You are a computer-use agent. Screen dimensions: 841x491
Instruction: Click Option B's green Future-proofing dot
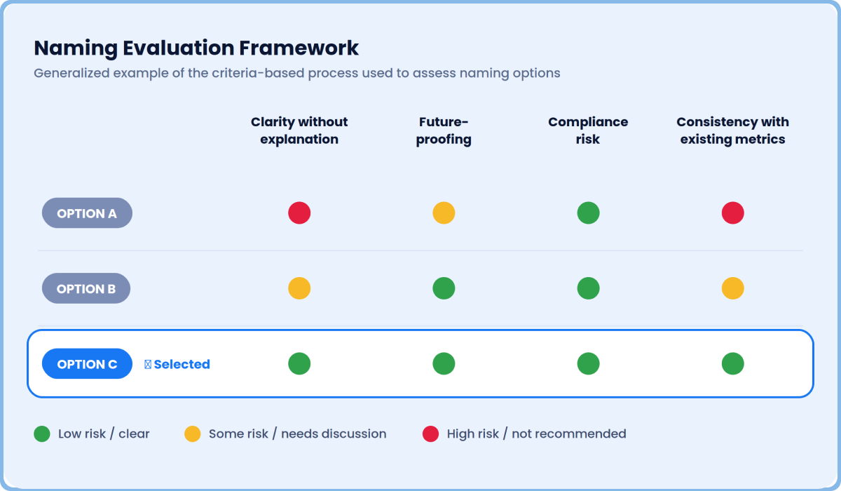444,288
